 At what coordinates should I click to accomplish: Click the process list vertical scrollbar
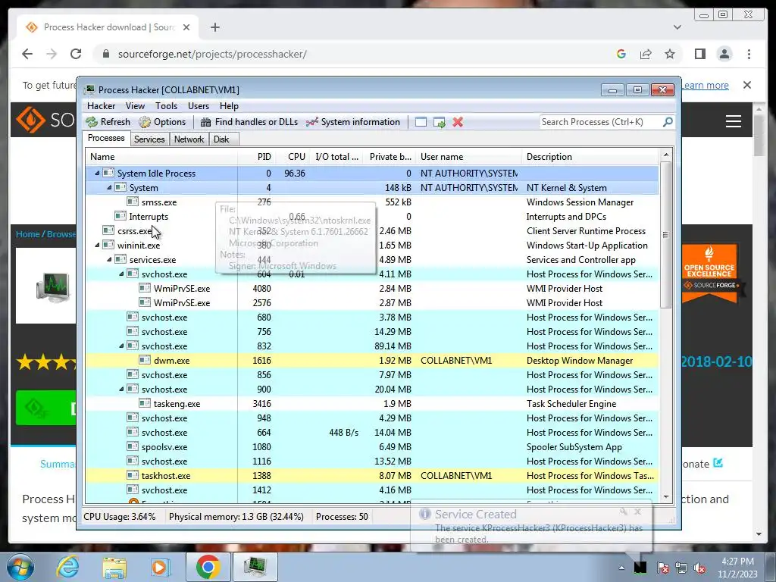665,234
